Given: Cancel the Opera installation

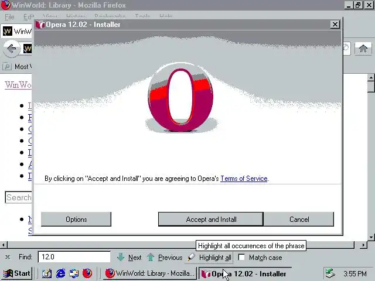Looking at the screenshot, I should click(x=299, y=219).
